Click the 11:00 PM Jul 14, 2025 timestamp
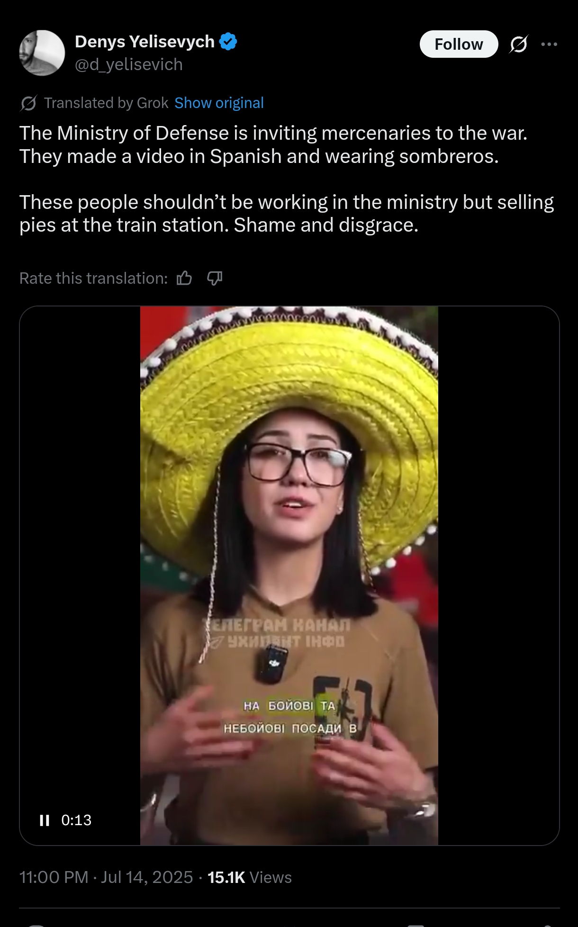 click(x=106, y=877)
